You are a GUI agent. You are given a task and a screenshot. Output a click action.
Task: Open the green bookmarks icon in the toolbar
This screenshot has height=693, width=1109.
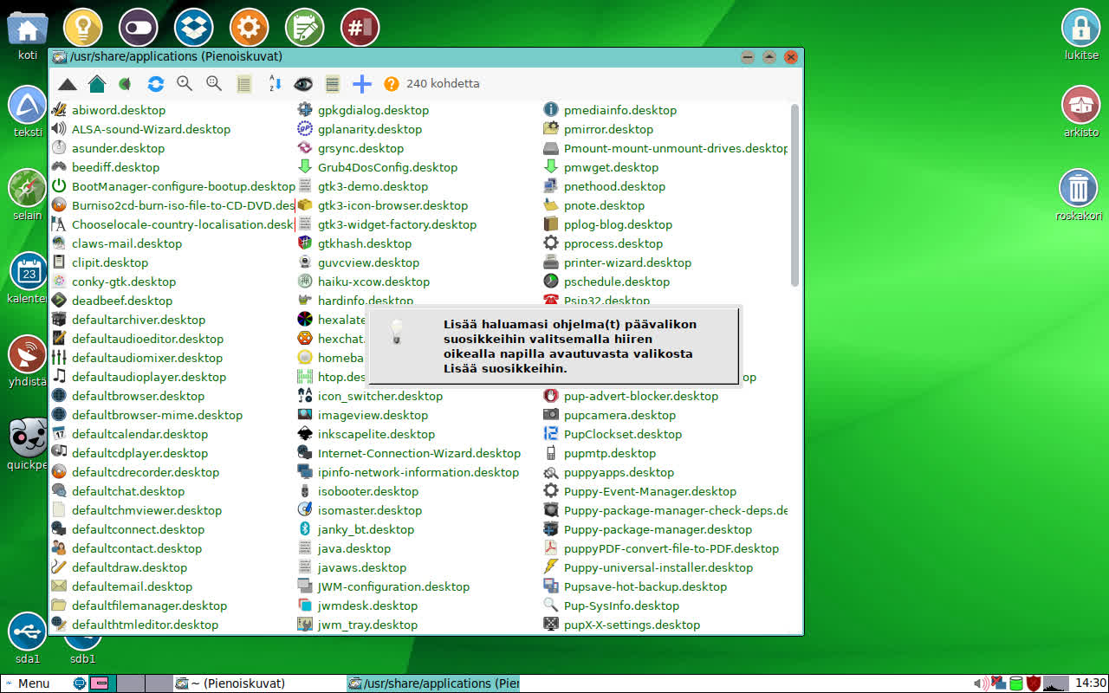[126, 84]
